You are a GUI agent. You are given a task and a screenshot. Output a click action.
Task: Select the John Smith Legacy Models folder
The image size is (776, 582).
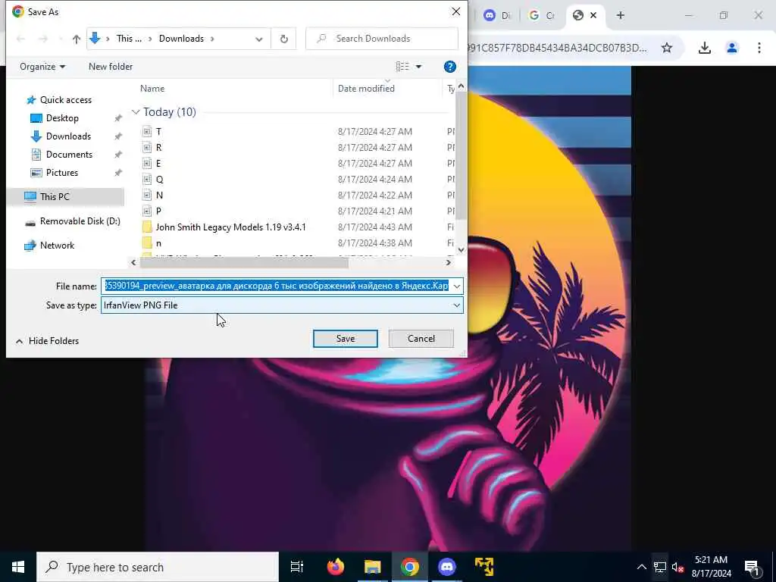click(230, 227)
